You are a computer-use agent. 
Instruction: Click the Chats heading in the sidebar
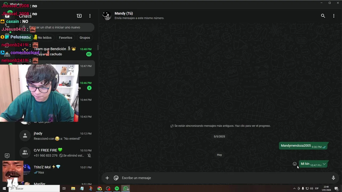tap(25, 16)
